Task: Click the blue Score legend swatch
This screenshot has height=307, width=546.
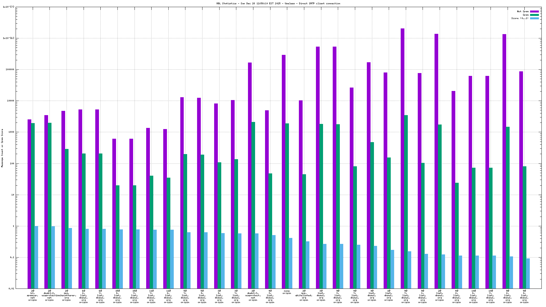Action: pos(534,18)
